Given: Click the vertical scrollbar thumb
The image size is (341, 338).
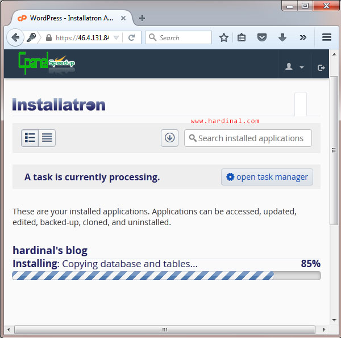Looking at the screenshot, I should coord(334,151).
